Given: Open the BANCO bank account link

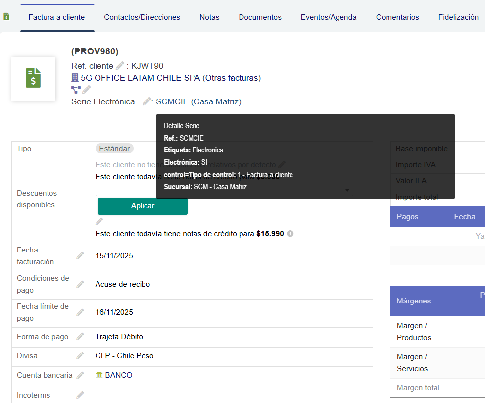Looking at the screenshot, I should point(118,375).
